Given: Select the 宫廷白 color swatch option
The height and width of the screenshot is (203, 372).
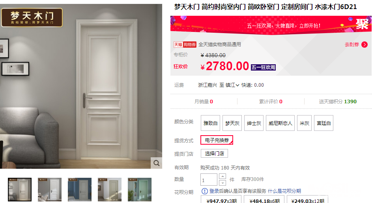Looking at the screenshot, I should click(x=323, y=123).
